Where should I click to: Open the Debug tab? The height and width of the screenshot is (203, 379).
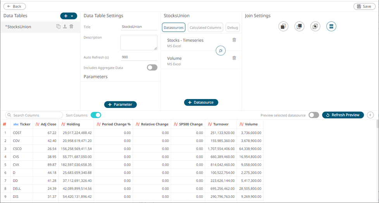[x=233, y=27]
